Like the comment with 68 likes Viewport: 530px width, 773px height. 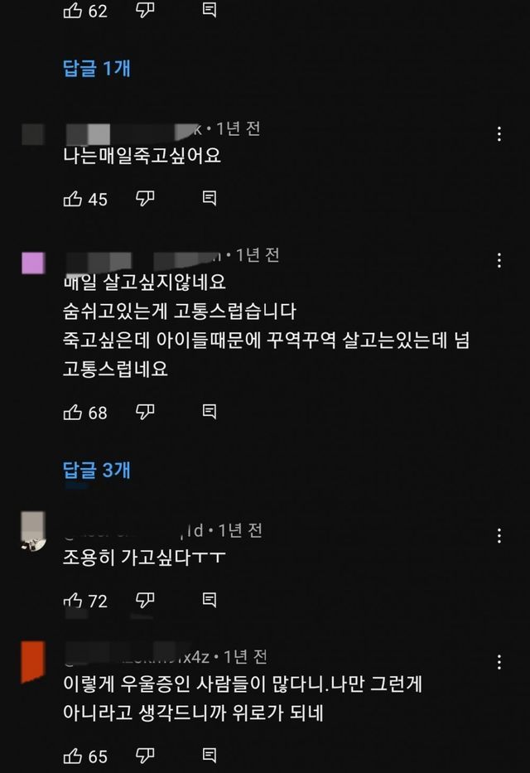72,412
